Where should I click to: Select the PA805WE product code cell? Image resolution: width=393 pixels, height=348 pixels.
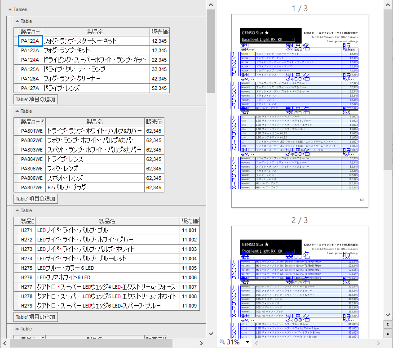32,169
